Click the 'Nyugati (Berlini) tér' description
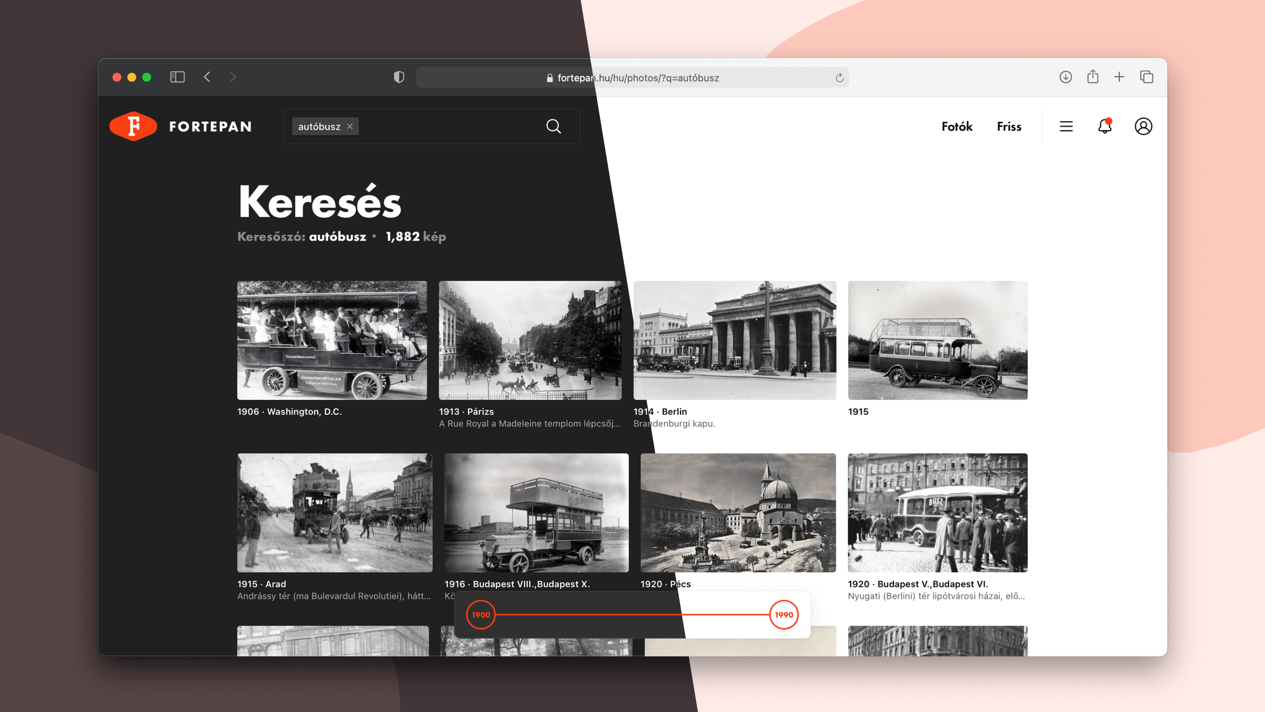This screenshot has height=712, width=1265. [x=936, y=596]
